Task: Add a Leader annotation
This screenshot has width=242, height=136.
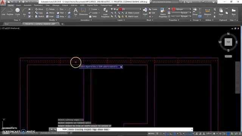Action: [93, 13]
